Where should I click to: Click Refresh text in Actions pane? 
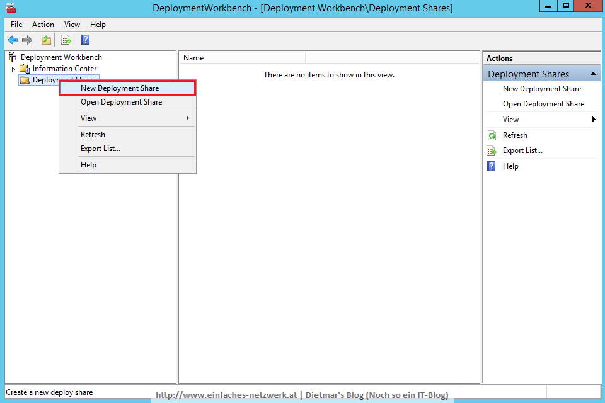coord(515,135)
